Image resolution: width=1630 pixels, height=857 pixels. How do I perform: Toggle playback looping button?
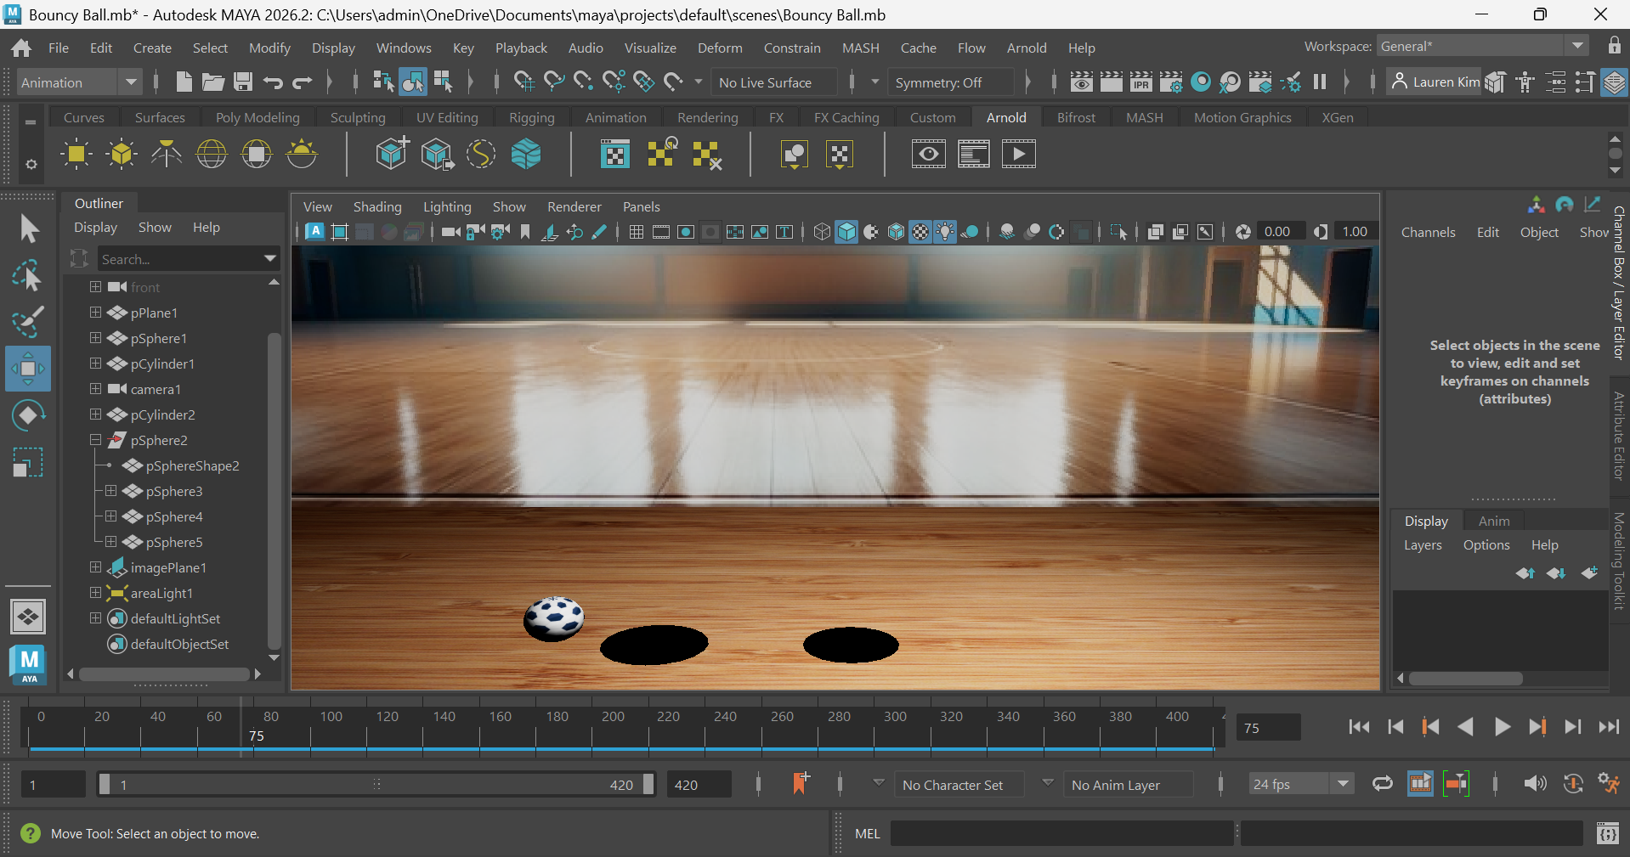[1382, 784]
